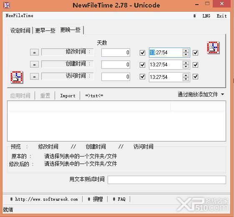Viewport: 234px width, 217px height.
Task: Switch to the 设定时间 tab
Action: [20, 30]
